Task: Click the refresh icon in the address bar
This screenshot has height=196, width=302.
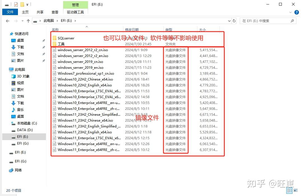Action: [x=234, y=20]
